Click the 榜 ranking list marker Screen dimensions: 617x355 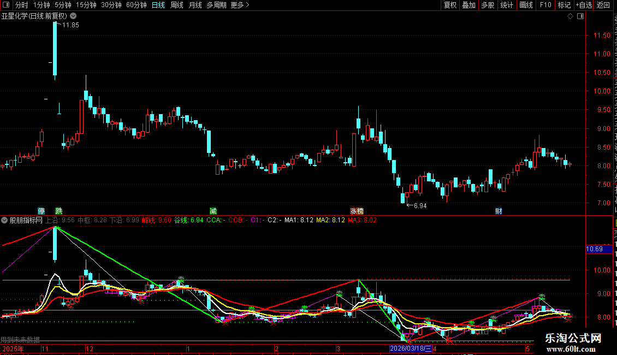(360, 211)
